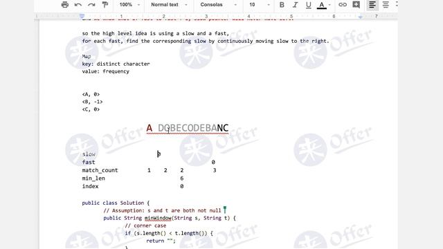443x249 pixels.
Task: Click the Add comment icon
Action: click(356, 5)
